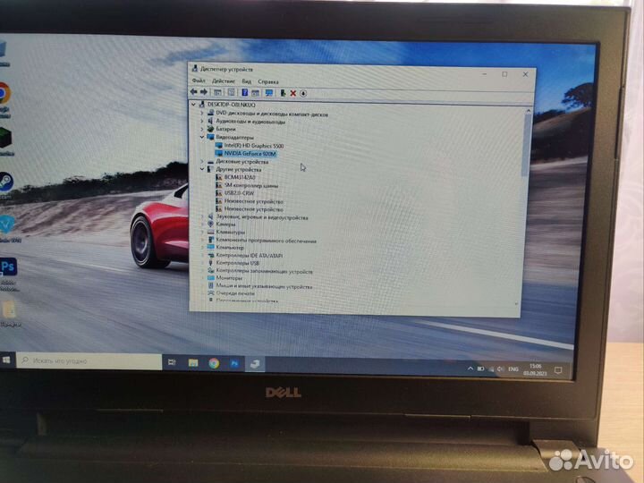This screenshot has width=644, height=483.
Task: Expand the Батареи node
Action: [x=201, y=129]
